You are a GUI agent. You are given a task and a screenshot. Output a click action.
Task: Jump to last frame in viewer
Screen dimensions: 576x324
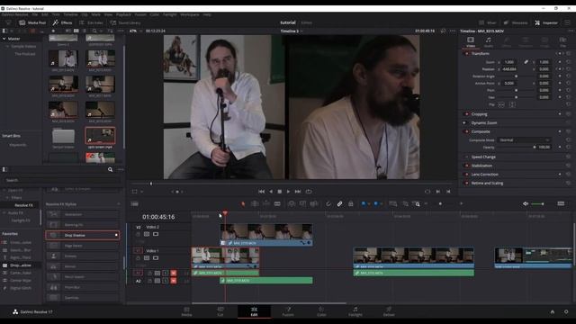pyautogui.click(x=298, y=192)
